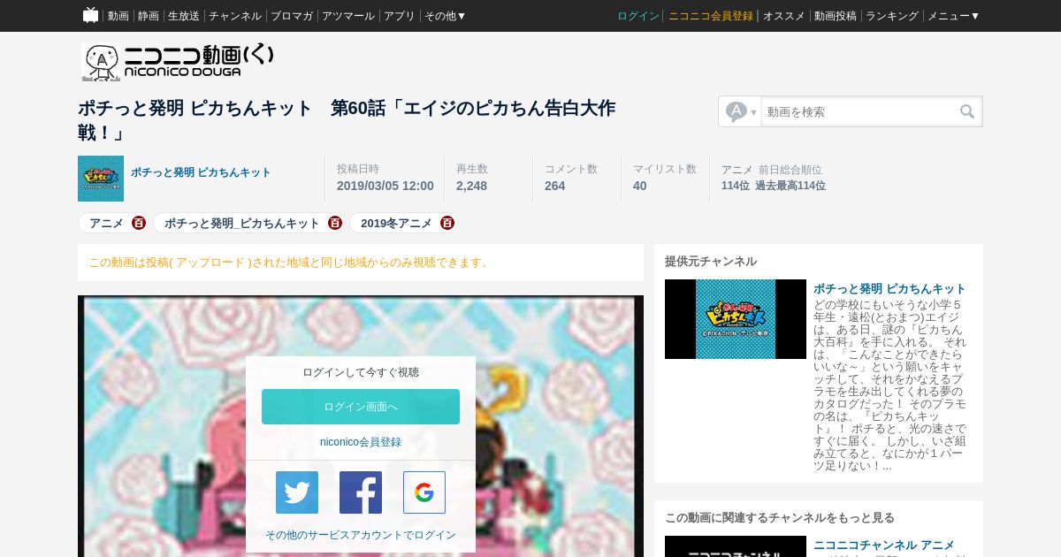Open 動画投稿 in header
1061x557 pixels.
[x=836, y=16]
